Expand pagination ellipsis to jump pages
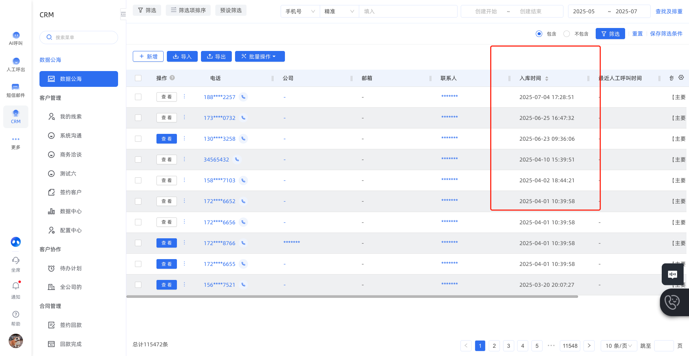 coord(551,346)
